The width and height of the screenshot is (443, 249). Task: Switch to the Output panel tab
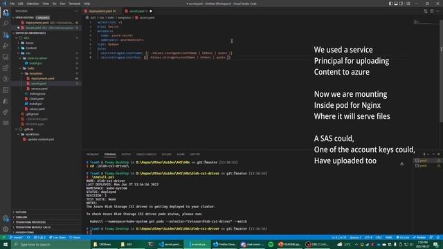(x=126, y=154)
